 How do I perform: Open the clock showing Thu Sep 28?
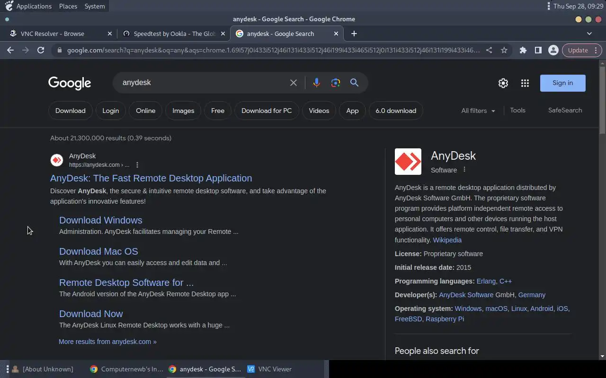pyautogui.click(x=578, y=6)
